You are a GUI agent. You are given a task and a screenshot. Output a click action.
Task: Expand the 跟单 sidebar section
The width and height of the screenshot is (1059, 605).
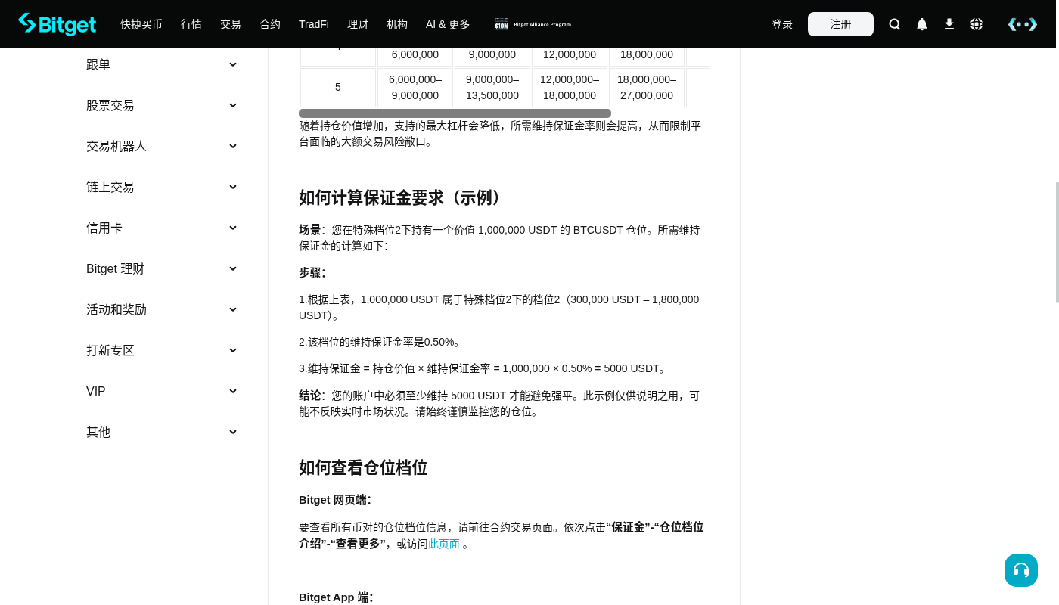click(162, 65)
